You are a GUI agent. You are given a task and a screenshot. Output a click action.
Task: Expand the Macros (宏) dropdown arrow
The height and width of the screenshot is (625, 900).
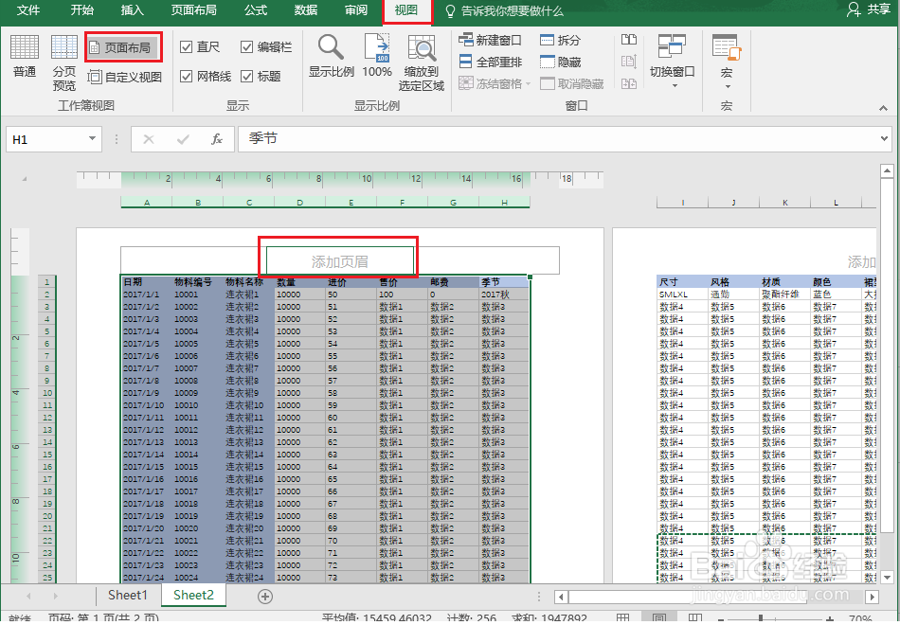(x=728, y=87)
